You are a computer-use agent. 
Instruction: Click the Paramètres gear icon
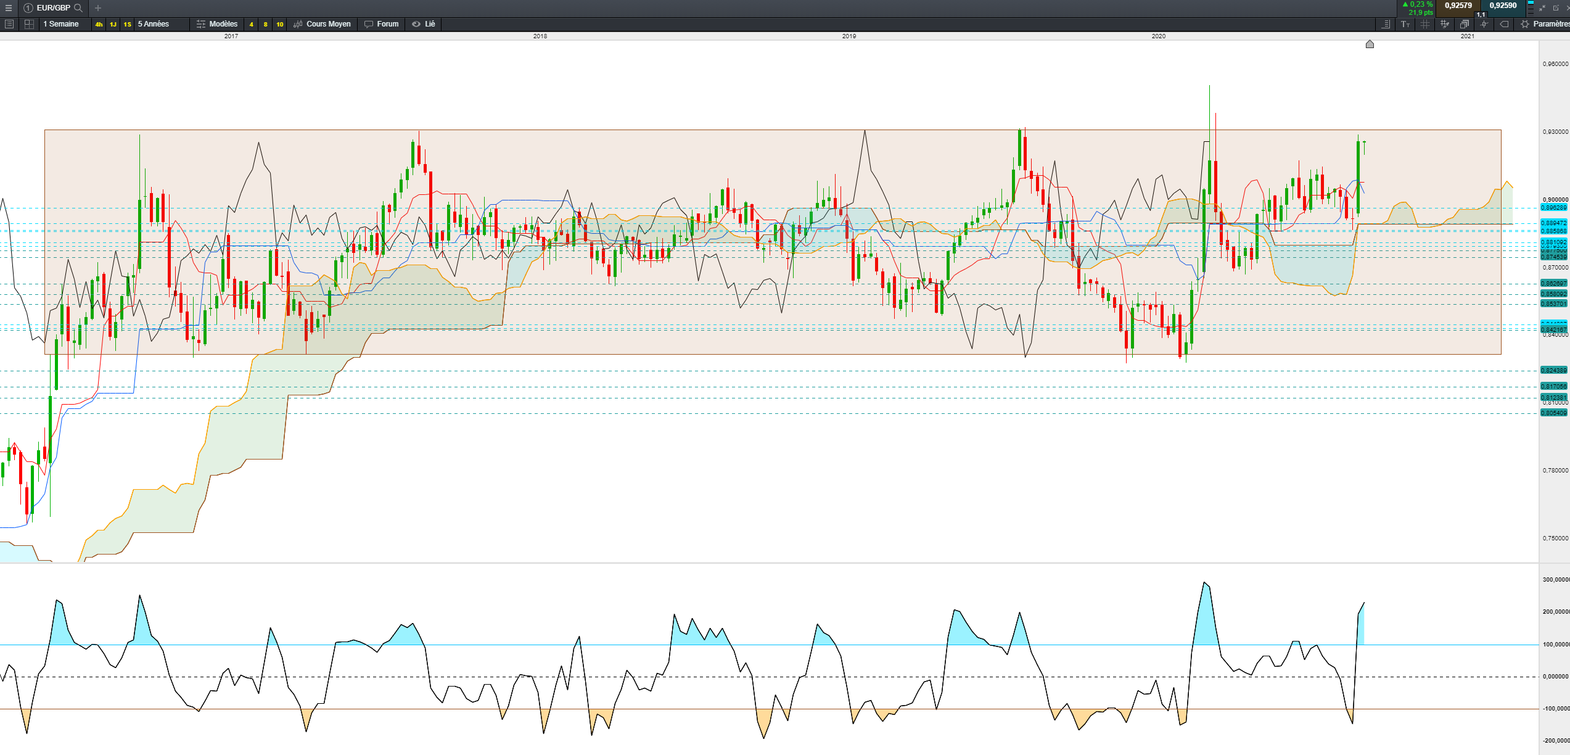click(1525, 24)
